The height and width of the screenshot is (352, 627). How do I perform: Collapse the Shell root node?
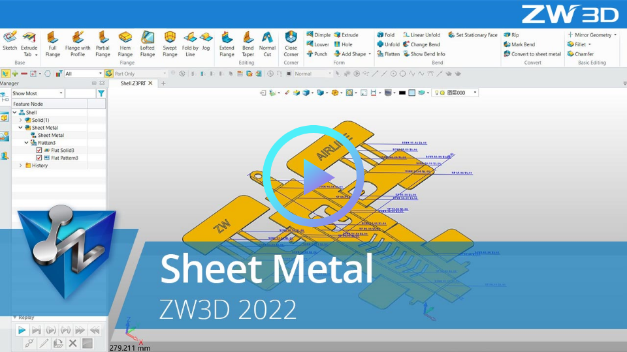click(x=15, y=112)
